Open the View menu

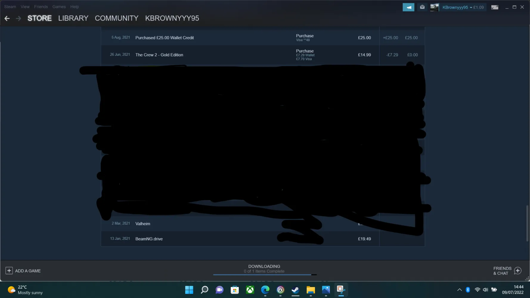click(x=25, y=7)
